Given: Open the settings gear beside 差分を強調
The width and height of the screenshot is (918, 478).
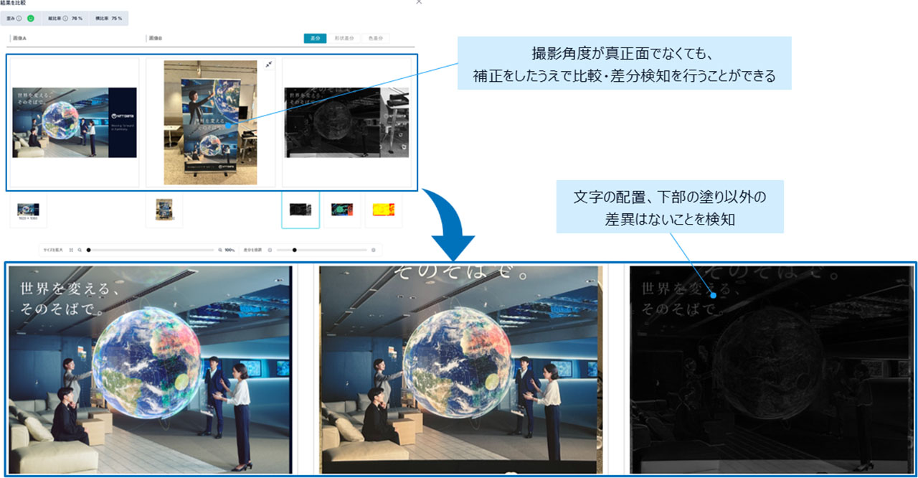Looking at the screenshot, I should point(373,250).
